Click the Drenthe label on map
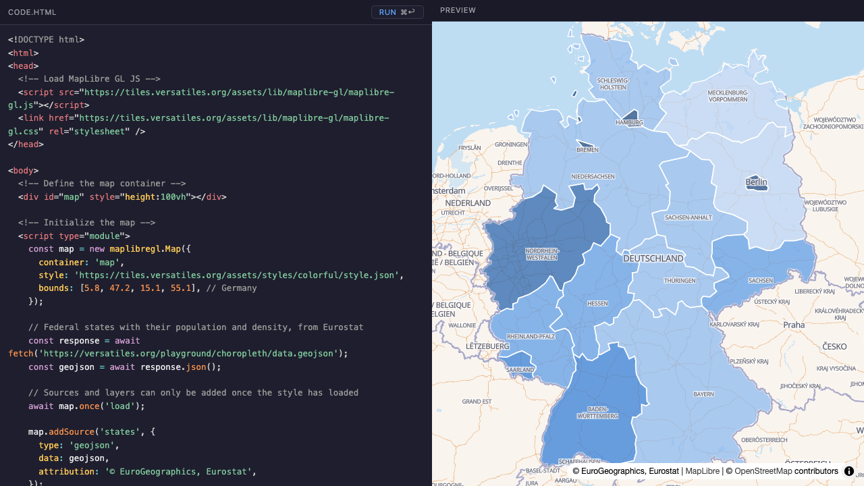The width and height of the screenshot is (864, 486). (510, 163)
